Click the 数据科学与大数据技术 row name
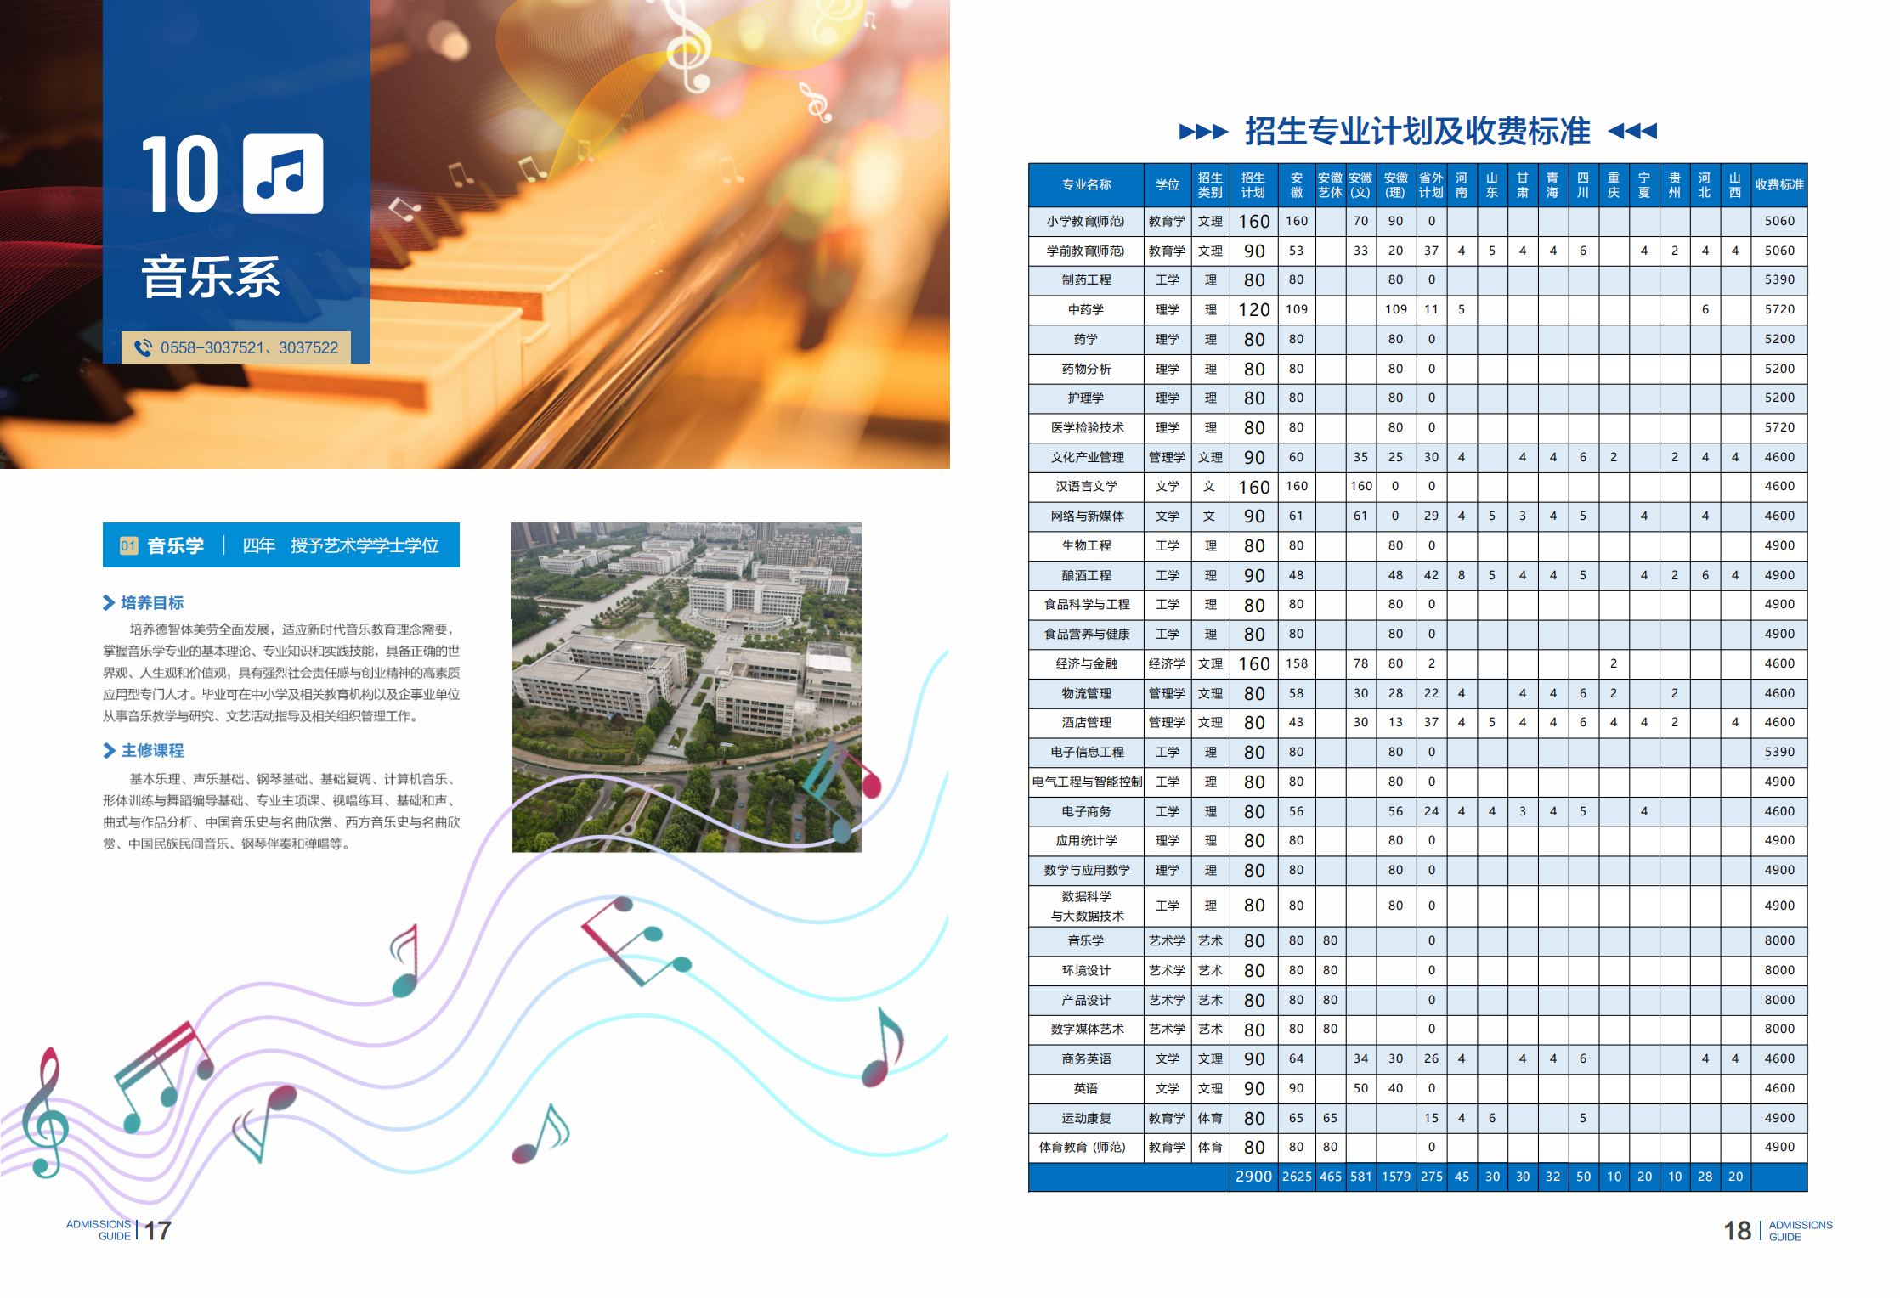The image size is (1900, 1298). [1086, 906]
